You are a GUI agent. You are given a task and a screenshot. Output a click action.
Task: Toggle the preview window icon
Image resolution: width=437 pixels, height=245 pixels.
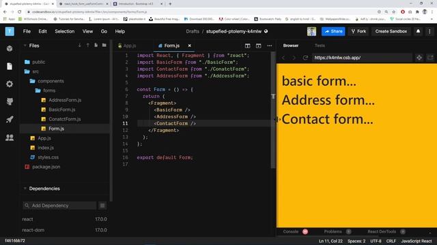tap(259, 46)
